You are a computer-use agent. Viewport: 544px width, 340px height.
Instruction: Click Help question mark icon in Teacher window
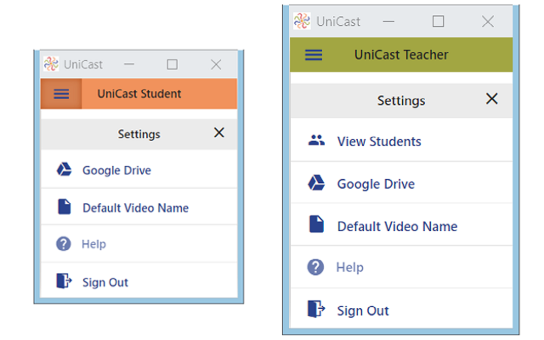point(315,267)
